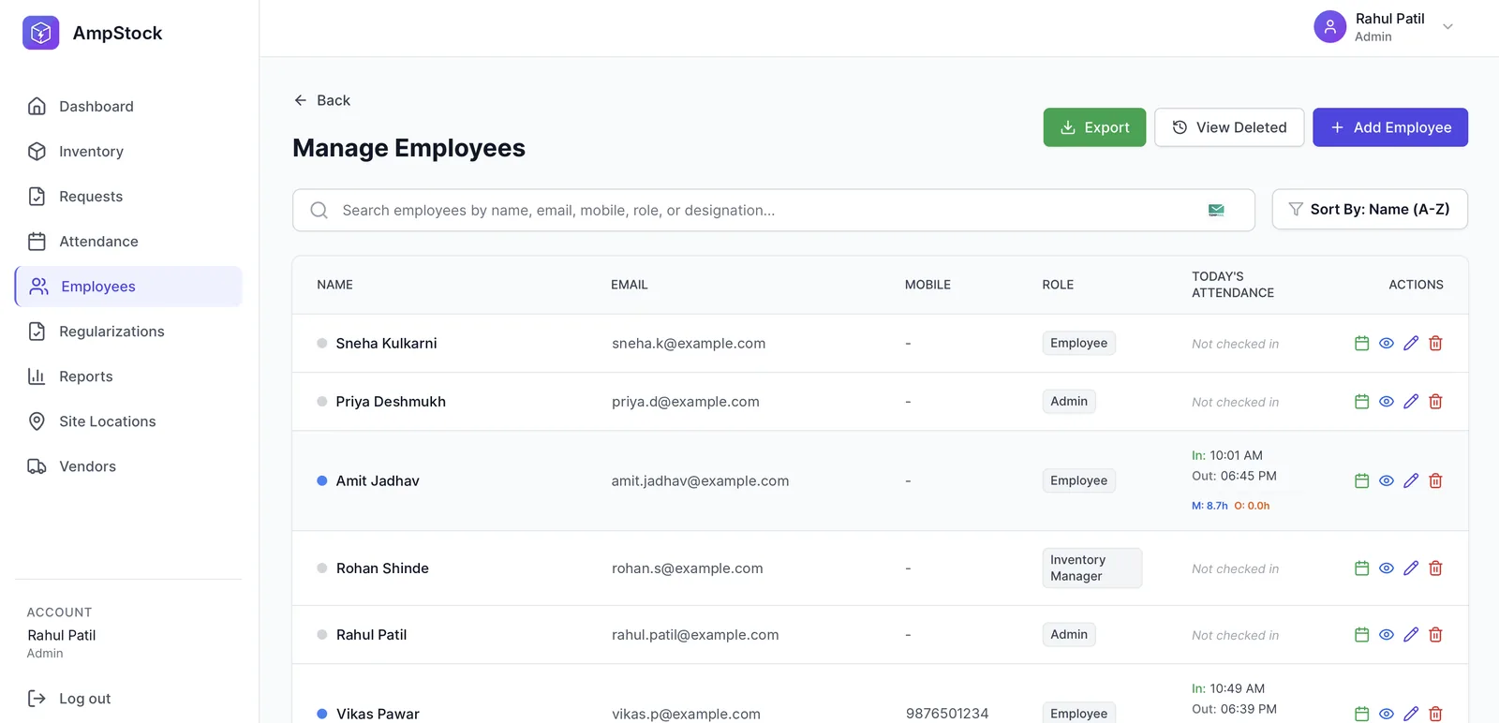Image resolution: width=1499 pixels, height=723 pixels.
Task: Edit Rohan Shinde's record
Action: click(1411, 568)
